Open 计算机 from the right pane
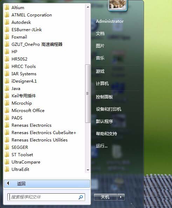The image size is (172, 208). click(x=102, y=84)
